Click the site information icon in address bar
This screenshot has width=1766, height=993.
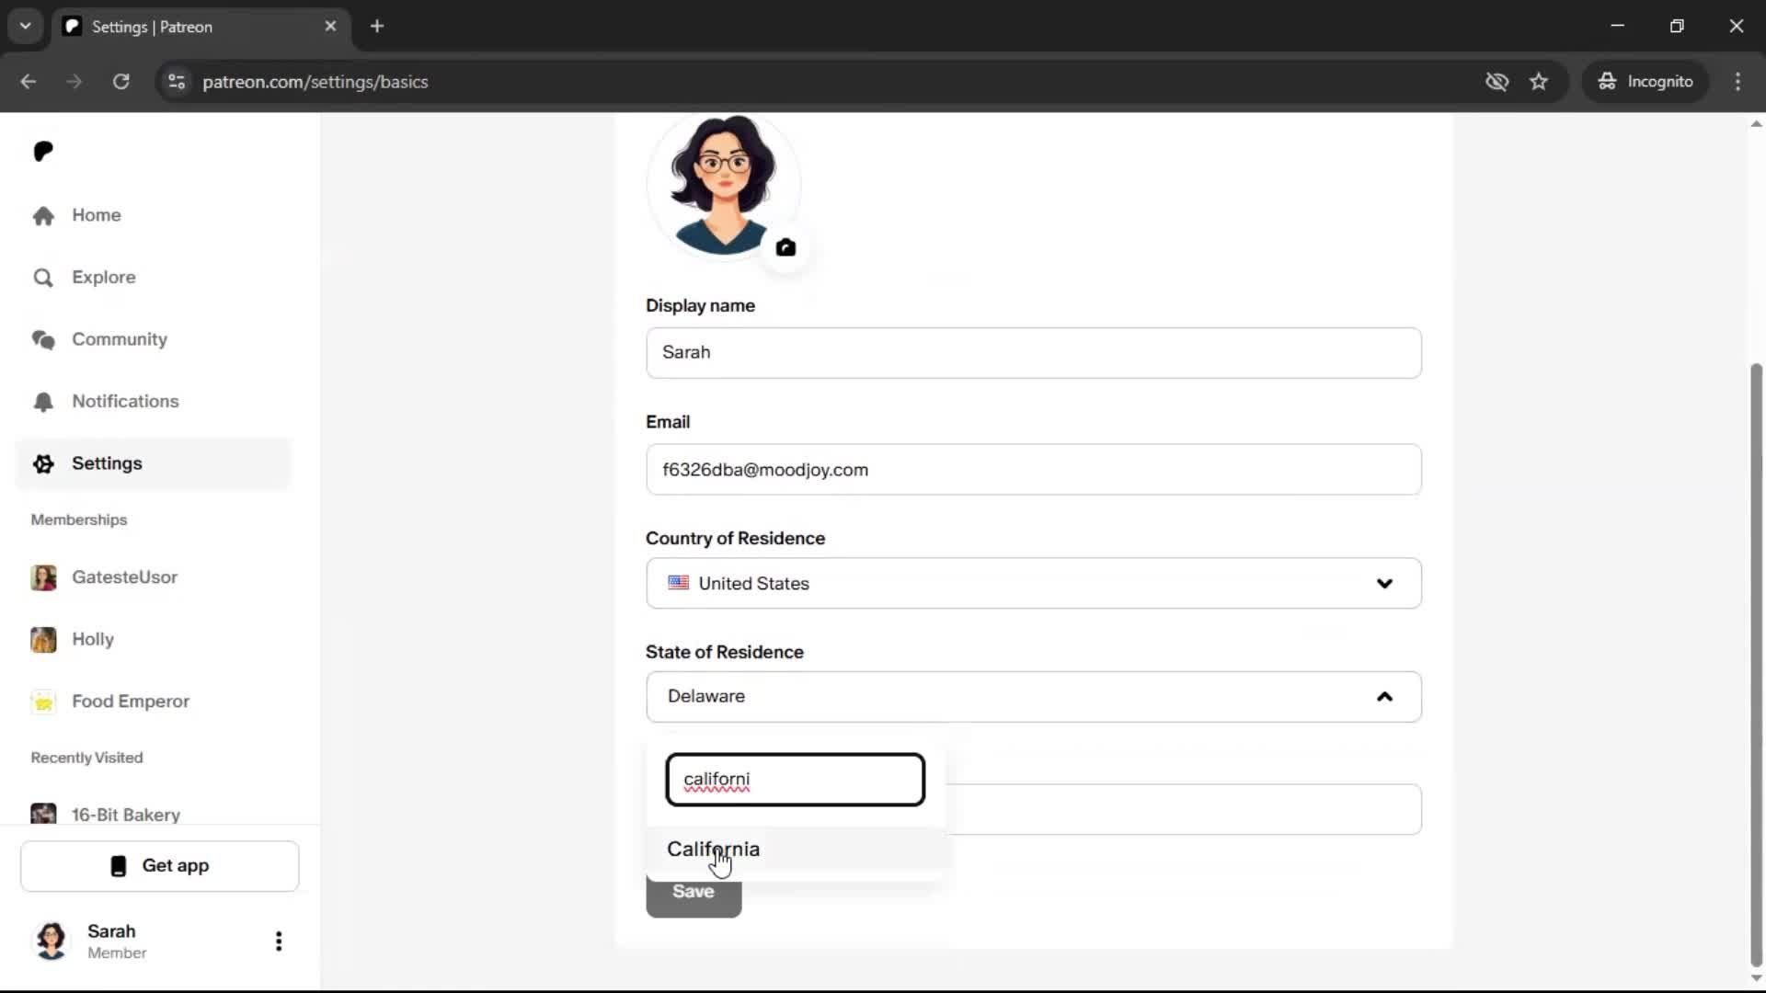(177, 82)
